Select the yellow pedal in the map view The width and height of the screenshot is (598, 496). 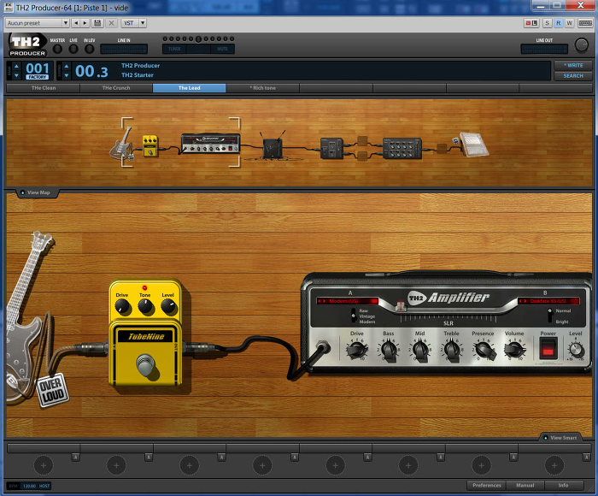pos(150,146)
